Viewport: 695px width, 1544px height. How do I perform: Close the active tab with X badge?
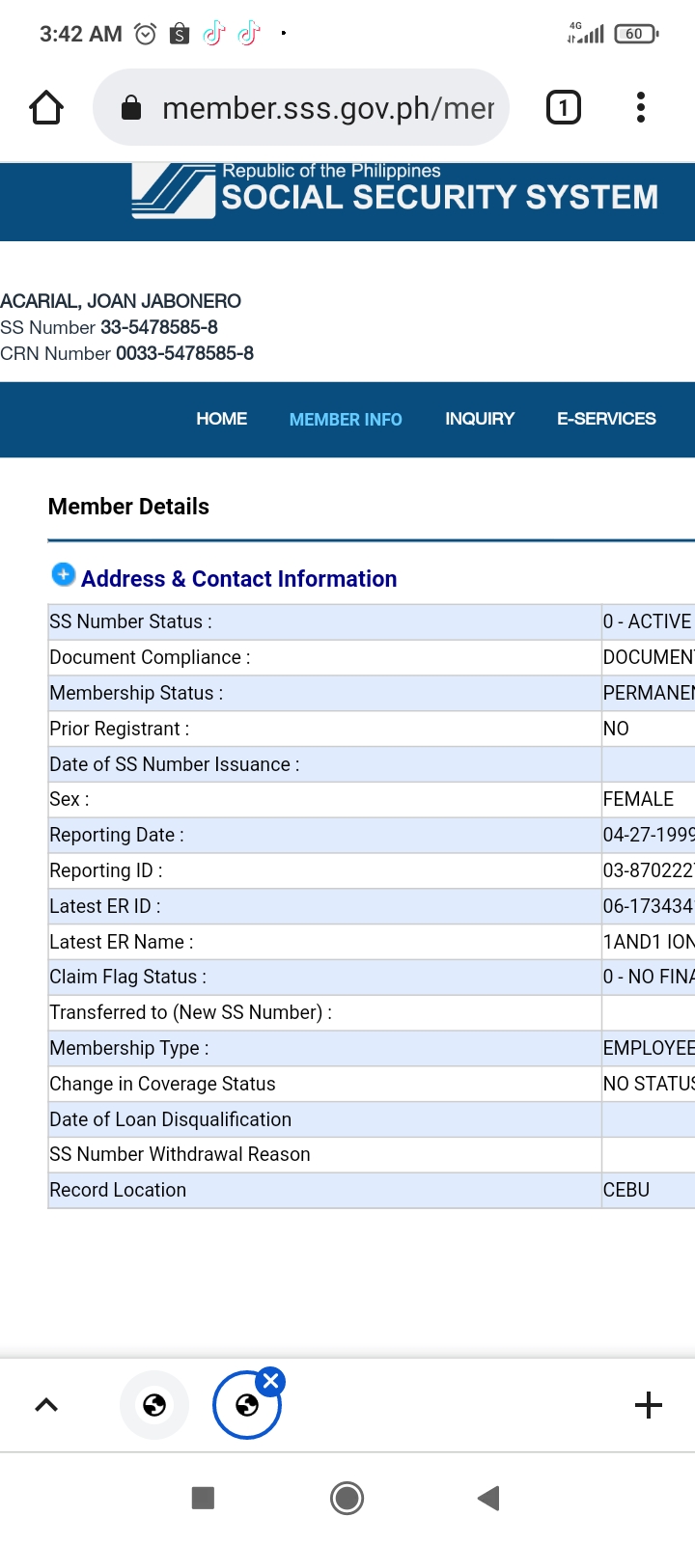[x=271, y=1381]
